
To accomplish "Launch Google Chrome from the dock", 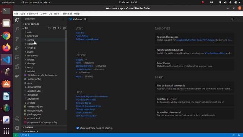I will click(x=6, y=35).
